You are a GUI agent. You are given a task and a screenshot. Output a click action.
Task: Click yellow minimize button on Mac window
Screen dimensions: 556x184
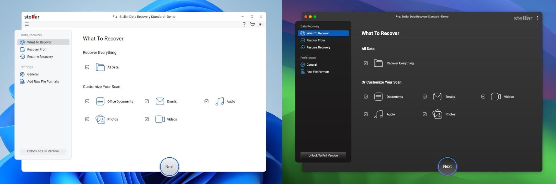click(x=310, y=17)
